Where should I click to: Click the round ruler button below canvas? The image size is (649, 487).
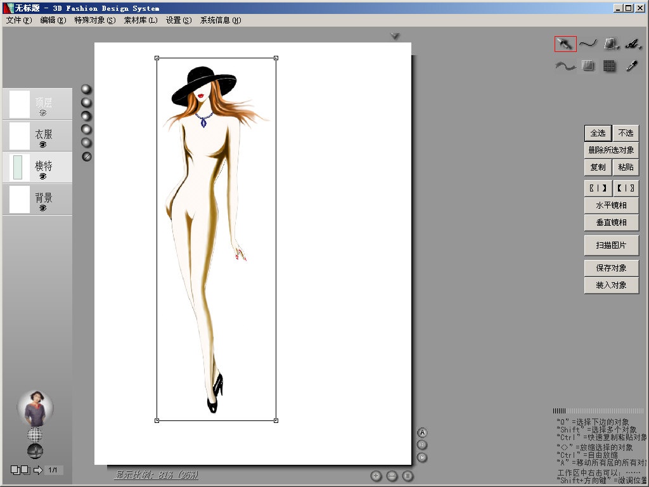click(392, 476)
